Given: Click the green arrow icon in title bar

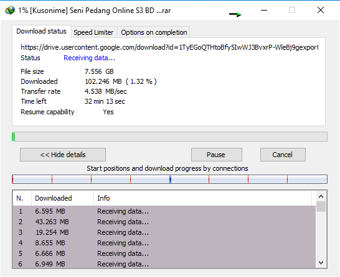Looking at the screenshot, I should (235, 14).
